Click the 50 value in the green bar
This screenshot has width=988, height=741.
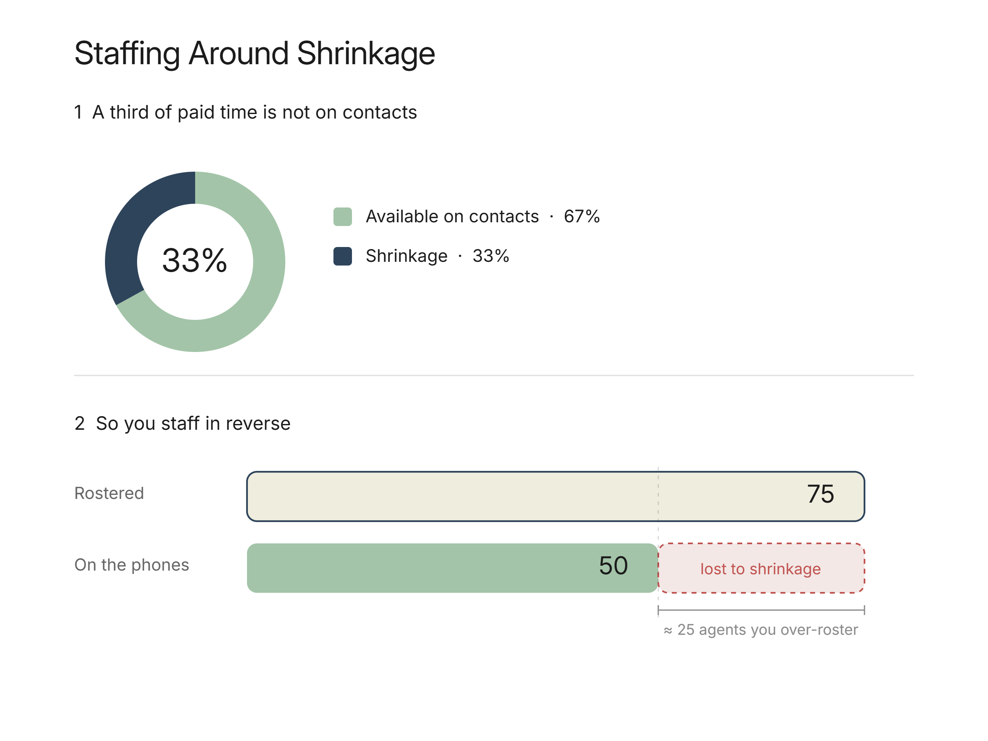[x=614, y=566]
